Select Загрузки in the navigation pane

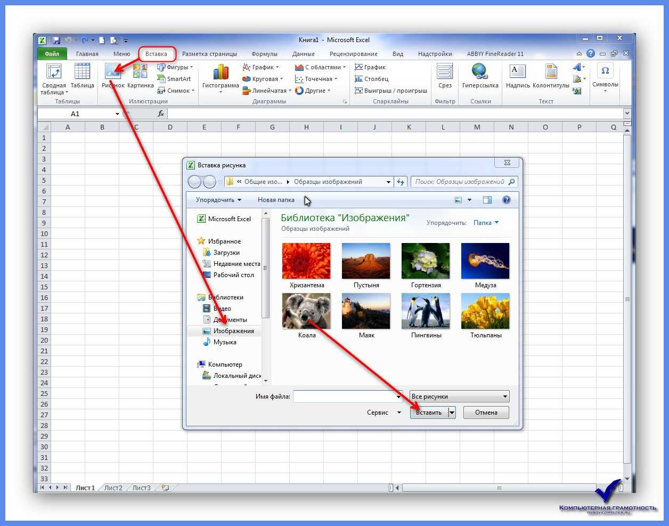pos(226,253)
